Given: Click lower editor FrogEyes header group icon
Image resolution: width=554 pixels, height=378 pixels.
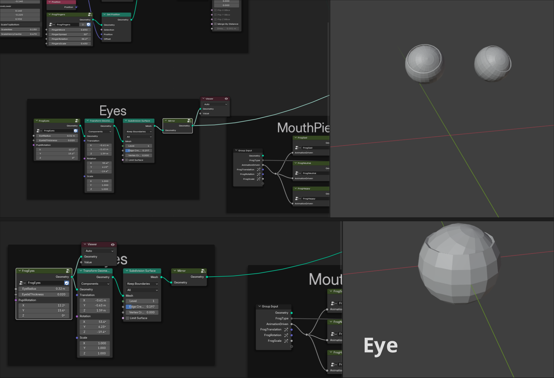Looking at the screenshot, I should (68, 271).
